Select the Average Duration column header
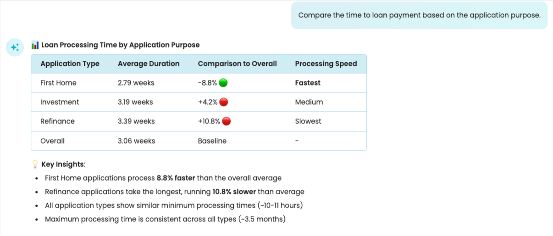 (149, 64)
